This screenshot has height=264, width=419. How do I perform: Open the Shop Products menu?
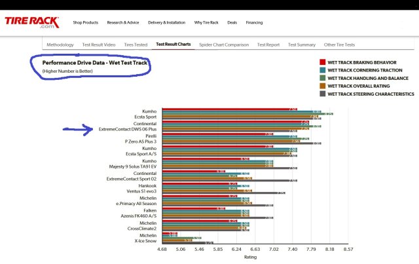[x=85, y=22]
